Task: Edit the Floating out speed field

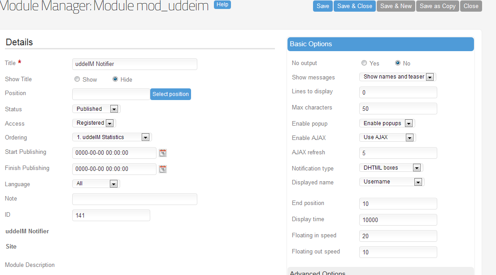Action: point(398,252)
